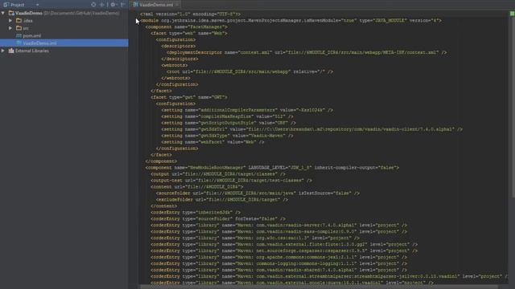Viewport: 515px width, 289px height.
Task: Click the commons-logging library orderEntry line
Action: coord(279,264)
